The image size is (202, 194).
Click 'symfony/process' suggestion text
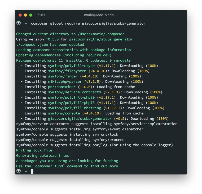tap(108, 140)
